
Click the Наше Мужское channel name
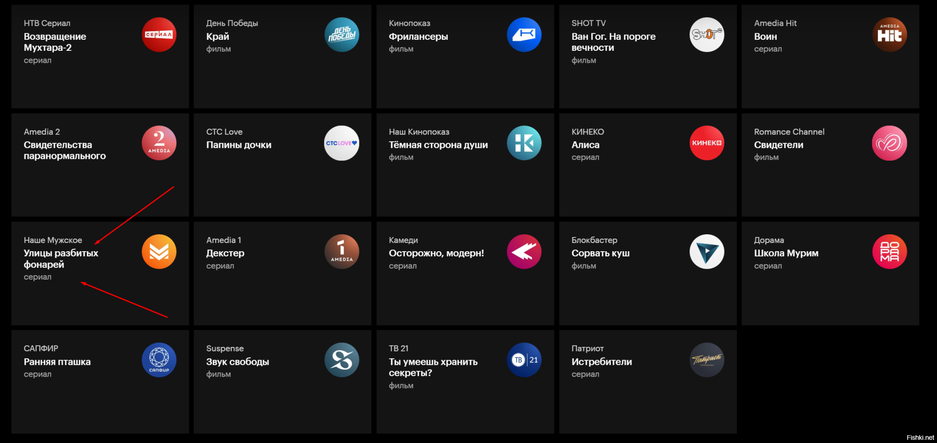point(53,240)
